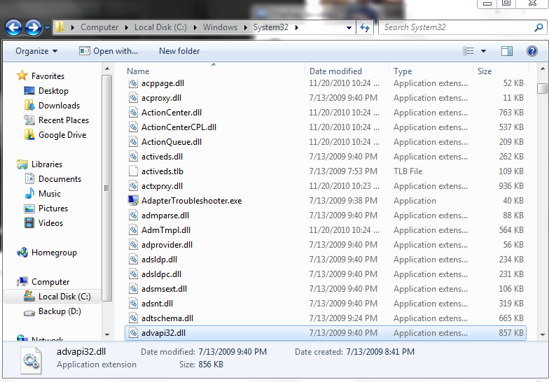
Task: Click the folder icon in address bar
Action: (60, 27)
